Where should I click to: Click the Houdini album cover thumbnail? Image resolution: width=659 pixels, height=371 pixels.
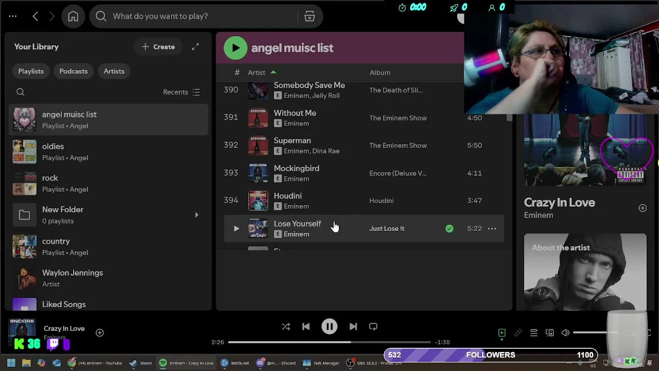point(258,200)
